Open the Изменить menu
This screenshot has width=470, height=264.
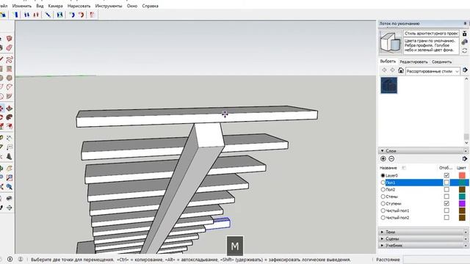(x=22, y=6)
